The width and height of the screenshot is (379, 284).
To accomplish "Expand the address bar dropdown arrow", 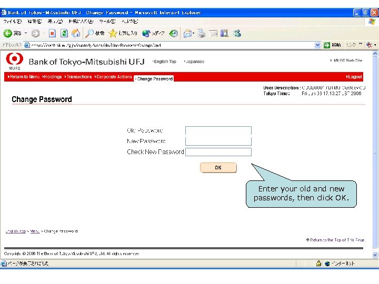I will pos(317,45).
